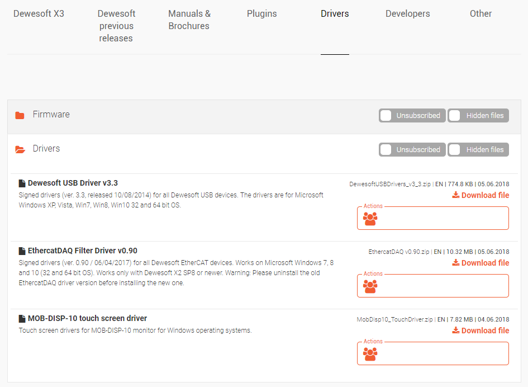Screen dimensions: 528x387
Task: Click the MOB-DISP-10 touch screen driver title
Action: tap(87, 319)
